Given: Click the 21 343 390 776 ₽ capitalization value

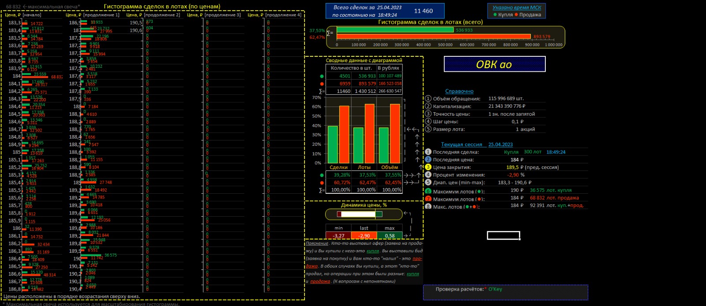Looking at the screenshot, I should (507, 106).
